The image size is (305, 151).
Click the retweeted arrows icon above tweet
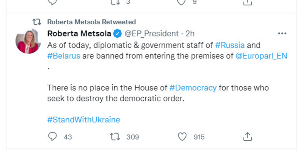click(37, 22)
